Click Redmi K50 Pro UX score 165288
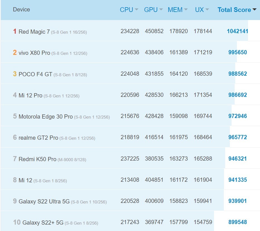 (x=203, y=159)
